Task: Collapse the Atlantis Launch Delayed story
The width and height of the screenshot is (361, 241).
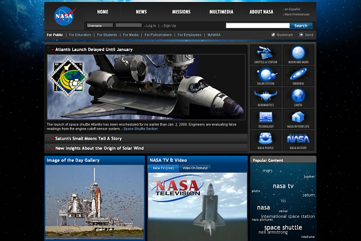Action: pyautogui.click(x=53, y=50)
